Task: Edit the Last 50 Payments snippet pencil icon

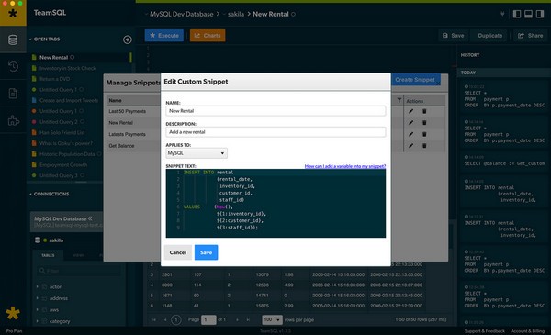Action: coord(410,111)
